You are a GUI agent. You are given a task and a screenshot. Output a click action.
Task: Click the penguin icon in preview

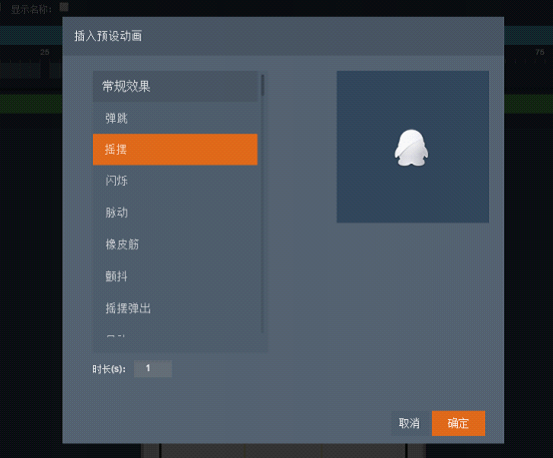[411, 148]
